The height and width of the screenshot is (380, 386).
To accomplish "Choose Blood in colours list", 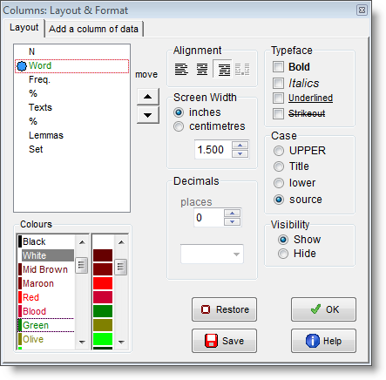I will point(46,311).
